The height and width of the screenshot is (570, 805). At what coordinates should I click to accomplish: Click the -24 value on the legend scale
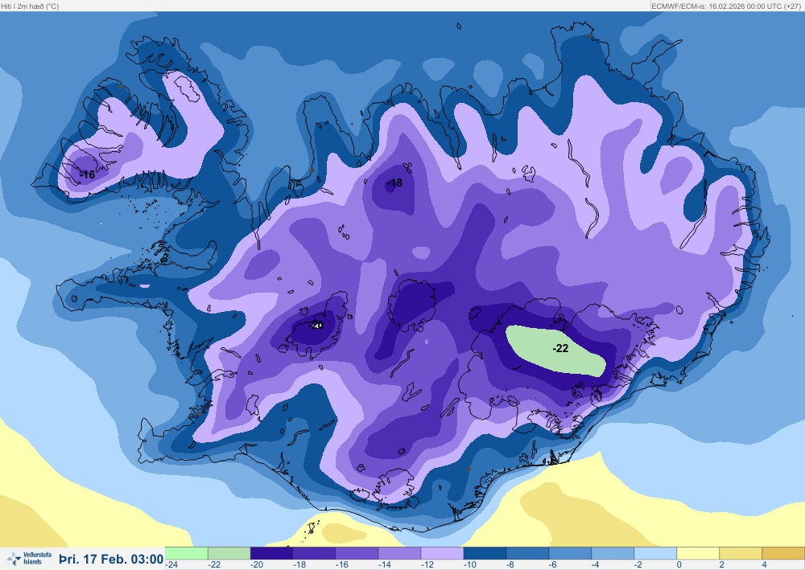pos(171,564)
